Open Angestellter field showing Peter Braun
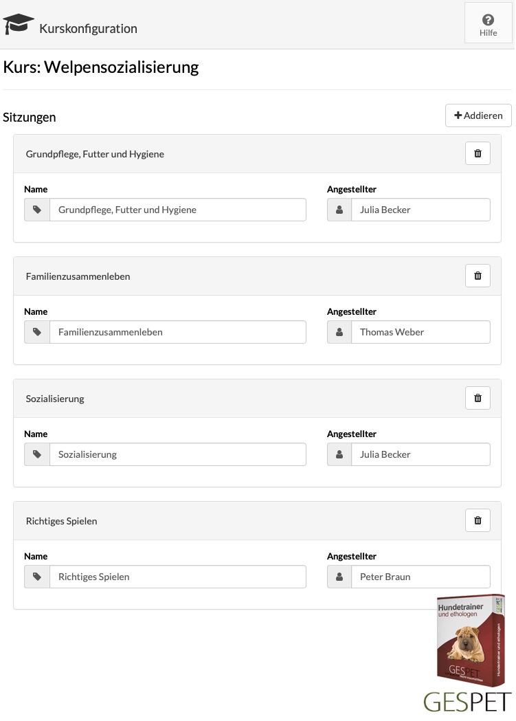Image resolution: width=516 pixels, height=721 pixels. (421, 577)
